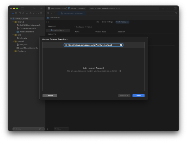Cancel the package repository dialog

coord(50,96)
